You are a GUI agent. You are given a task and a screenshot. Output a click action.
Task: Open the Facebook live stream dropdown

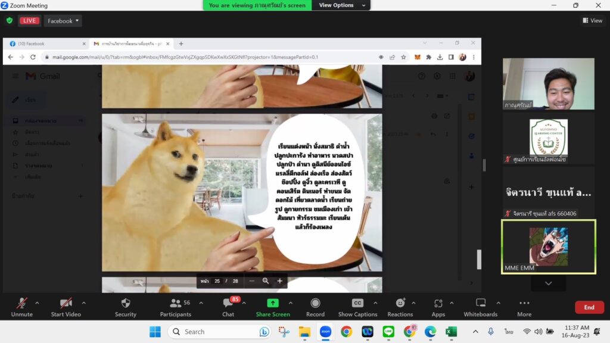click(63, 21)
